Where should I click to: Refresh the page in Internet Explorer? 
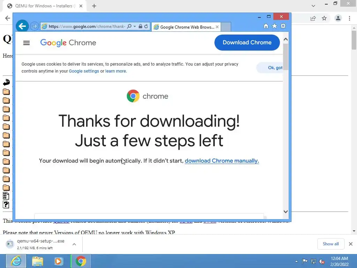coord(146,27)
